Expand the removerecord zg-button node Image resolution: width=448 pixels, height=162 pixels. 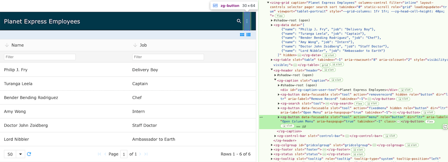[279, 95]
